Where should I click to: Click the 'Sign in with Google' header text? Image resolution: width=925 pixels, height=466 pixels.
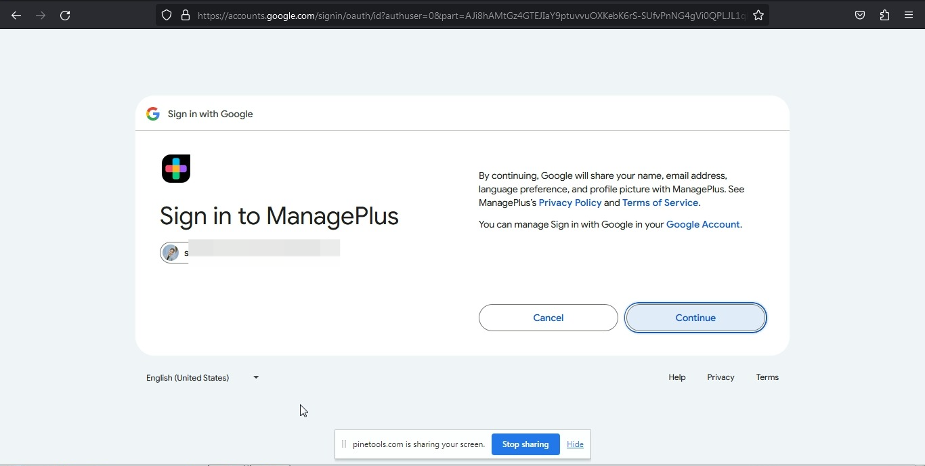(211, 114)
